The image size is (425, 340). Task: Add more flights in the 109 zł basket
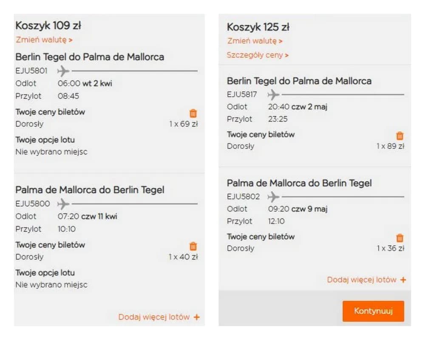[x=159, y=317]
